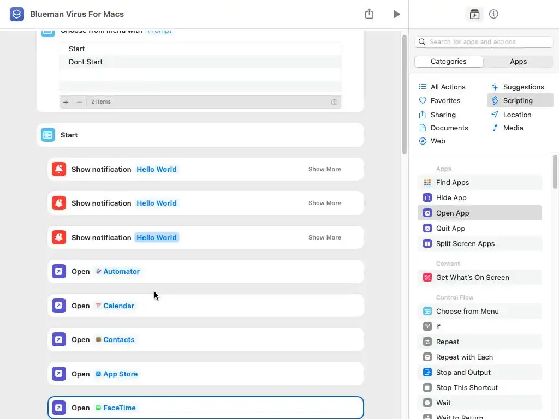Share the shortcut via share icon
This screenshot has width=559, height=419.
[369, 14]
